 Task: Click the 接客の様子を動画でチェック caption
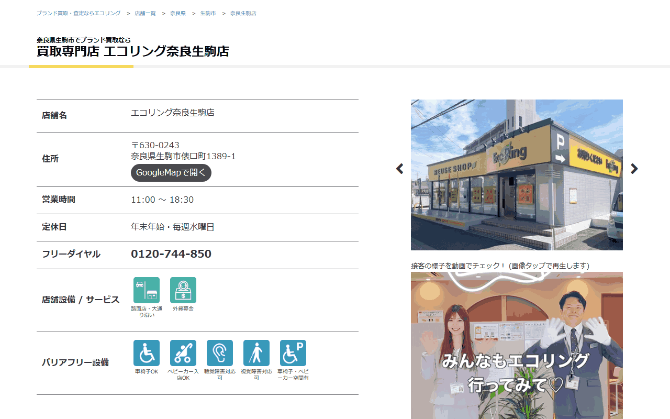[x=500, y=266]
